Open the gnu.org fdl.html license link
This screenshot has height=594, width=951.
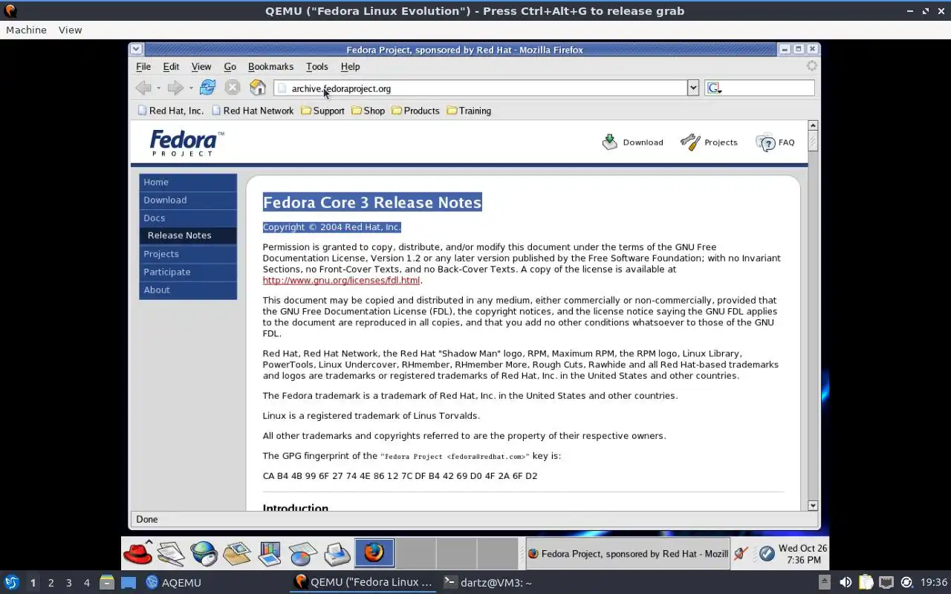click(341, 281)
